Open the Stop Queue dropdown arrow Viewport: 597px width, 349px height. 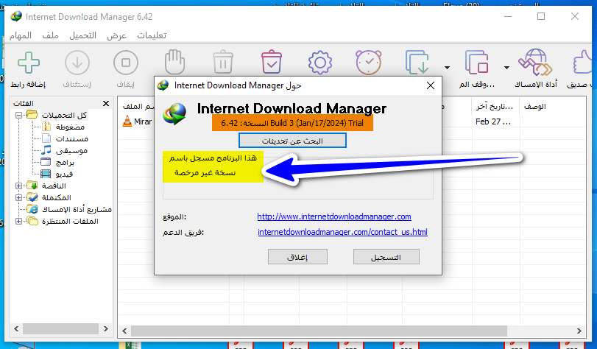point(506,66)
